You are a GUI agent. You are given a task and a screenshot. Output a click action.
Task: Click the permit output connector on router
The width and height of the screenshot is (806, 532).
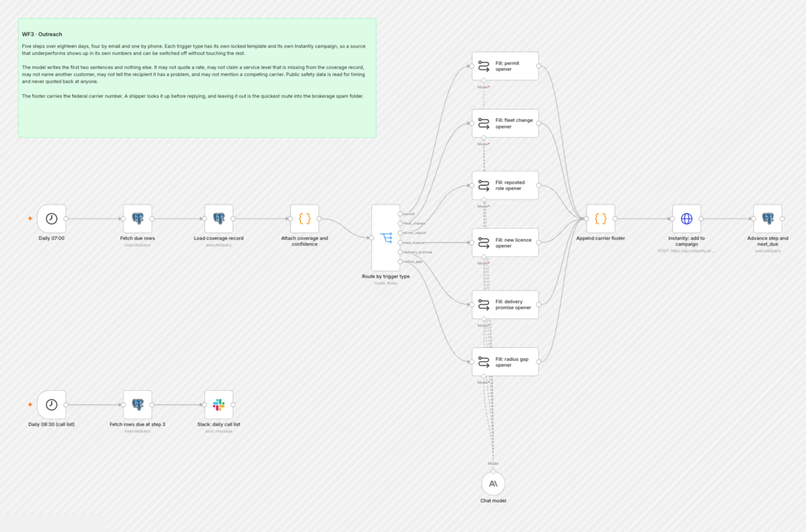pyautogui.click(x=400, y=214)
